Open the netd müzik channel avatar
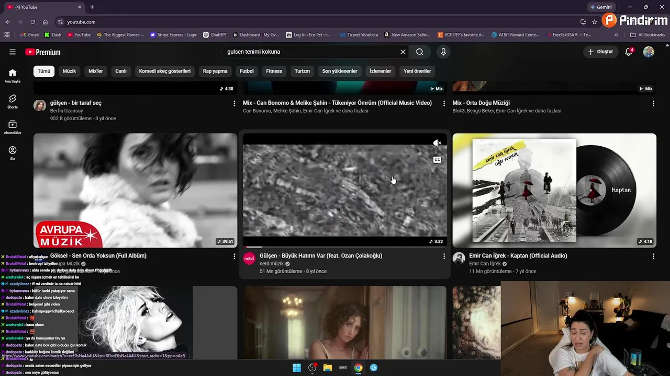 point(250,258)
